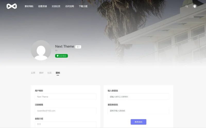Switch to the 素材 profile tab
The height and width of the screenshot is (128, 206).
41,73
